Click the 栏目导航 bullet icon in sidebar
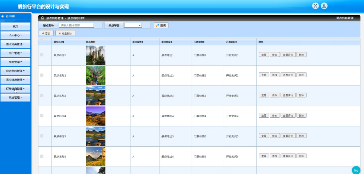 pyautogui.click(x=3, y=16)
